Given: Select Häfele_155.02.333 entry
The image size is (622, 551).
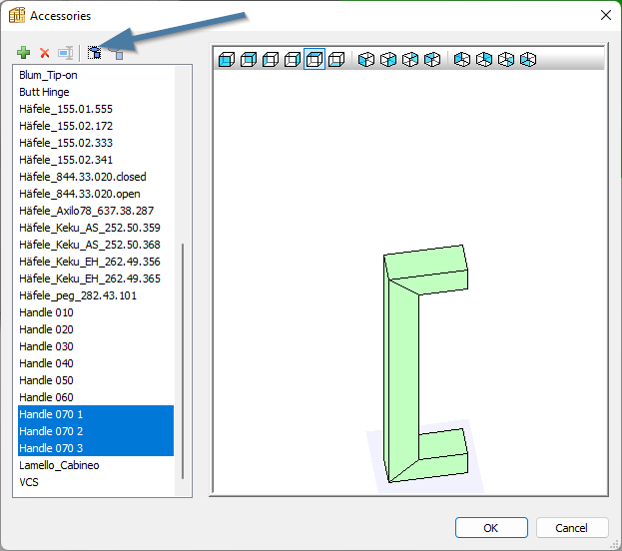Looking at the screenshot, I should [96, 143].
